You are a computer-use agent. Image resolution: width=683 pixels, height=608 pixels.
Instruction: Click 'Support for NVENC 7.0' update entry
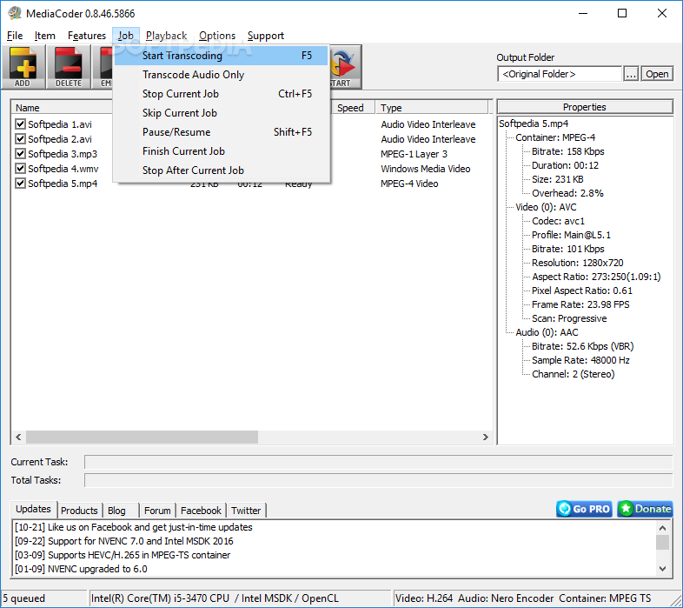click(x=124, y=541)
